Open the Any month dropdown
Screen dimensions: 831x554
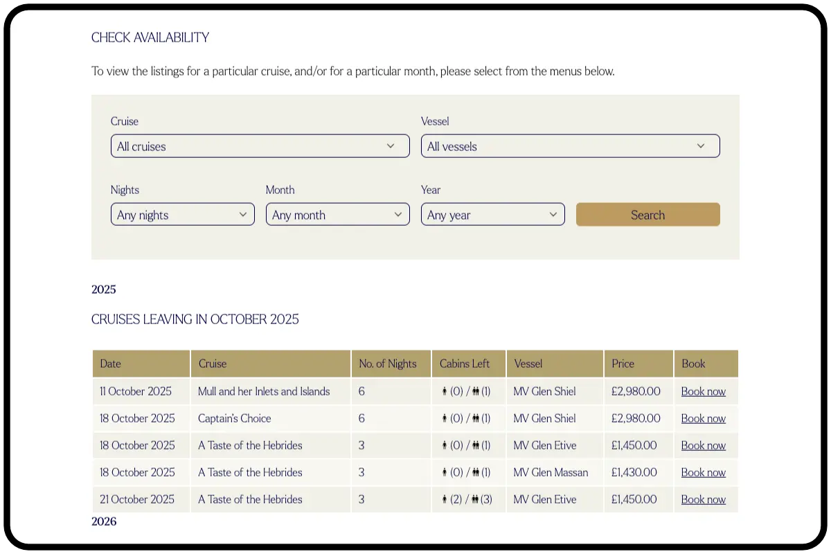tap(337, 214)
